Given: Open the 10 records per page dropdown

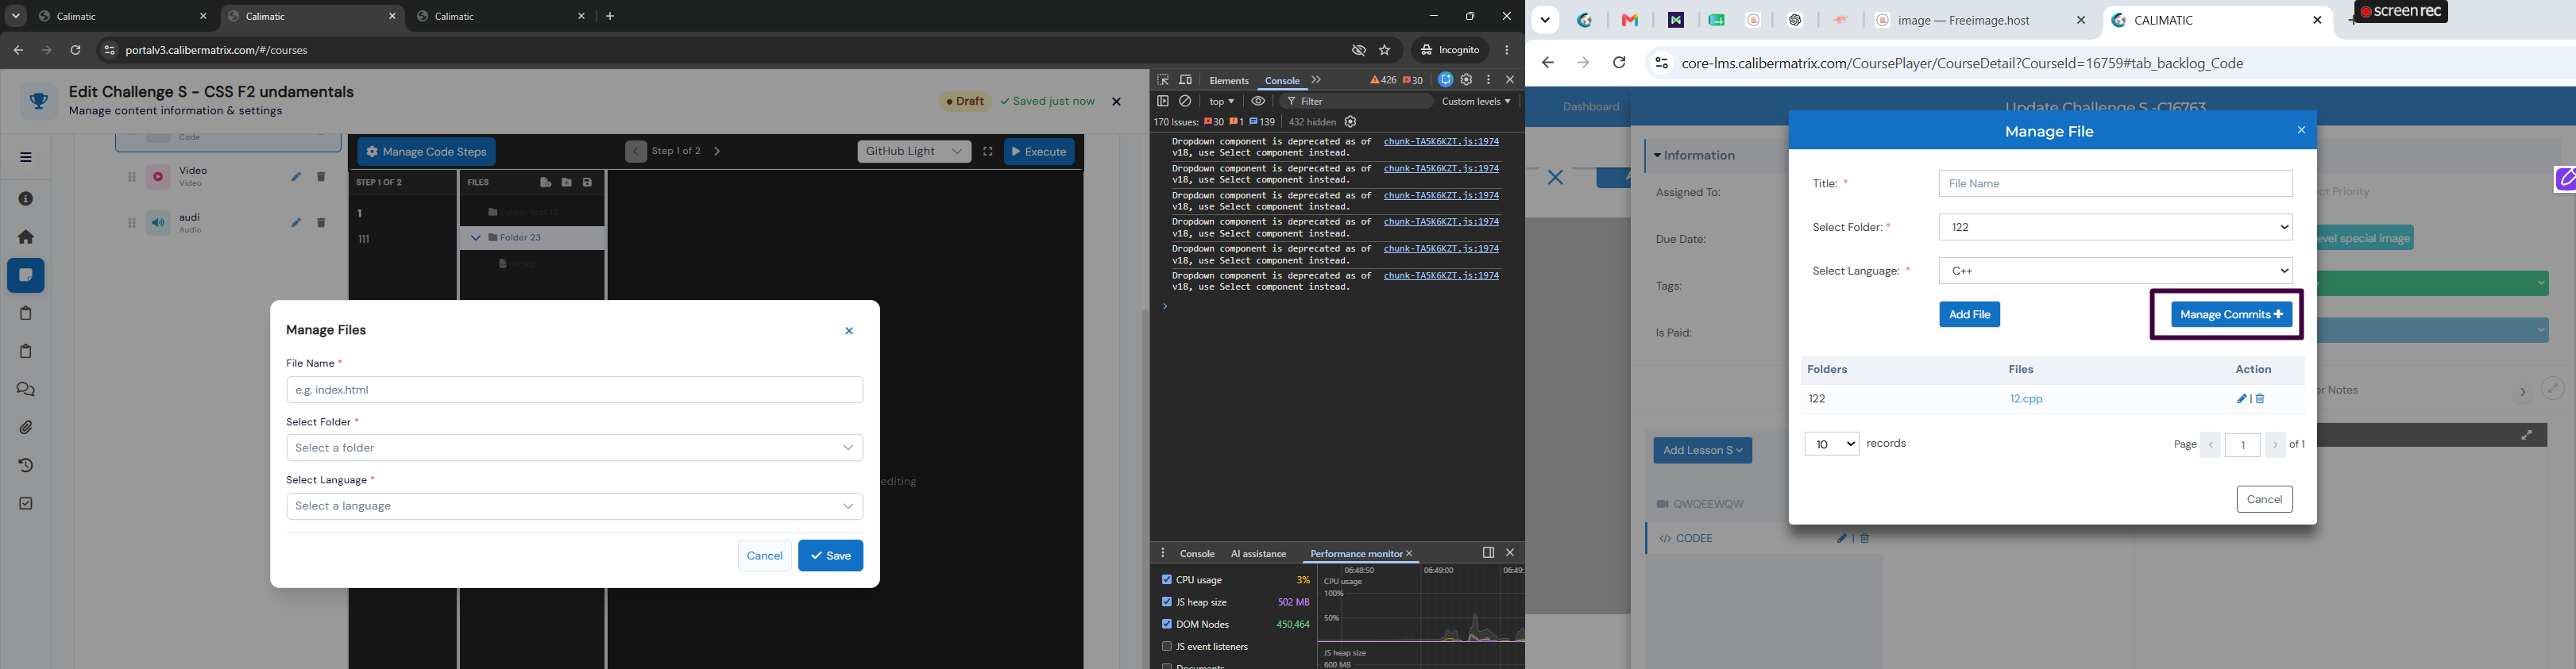Looking at the screenshot, I should click(x=1831, y=444).
